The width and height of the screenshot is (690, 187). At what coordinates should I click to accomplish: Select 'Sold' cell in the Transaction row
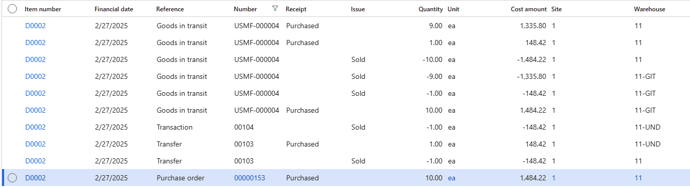(x=358, y=127)
